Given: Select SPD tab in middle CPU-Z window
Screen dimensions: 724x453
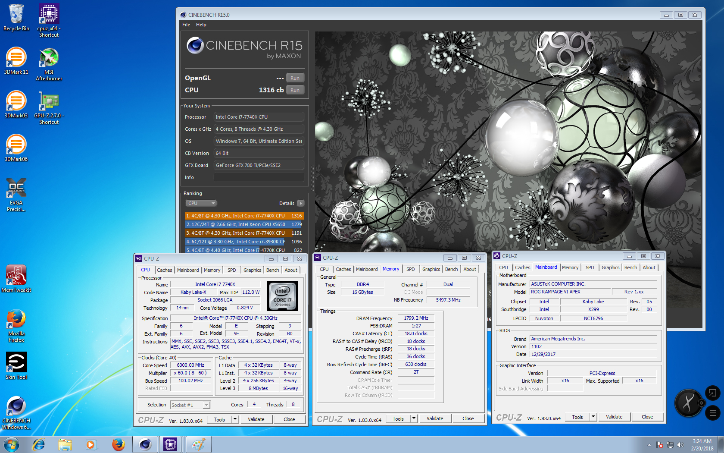Looking at the screenshot, I should click(411, 269).
